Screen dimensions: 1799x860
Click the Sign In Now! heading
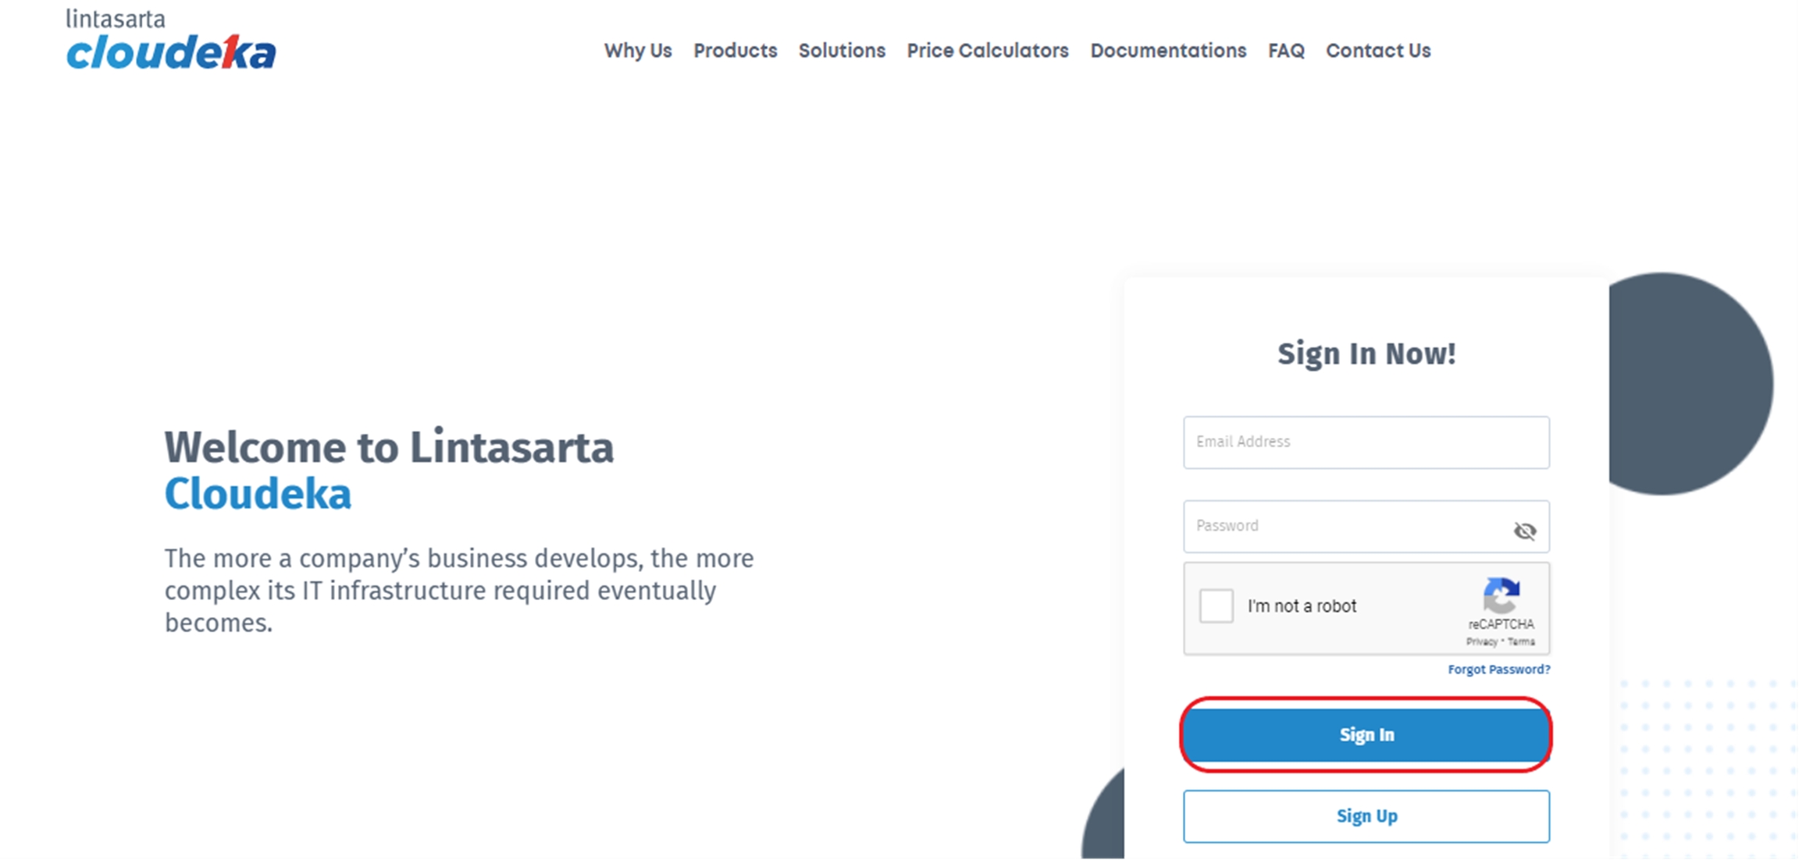click(1366, 354)
